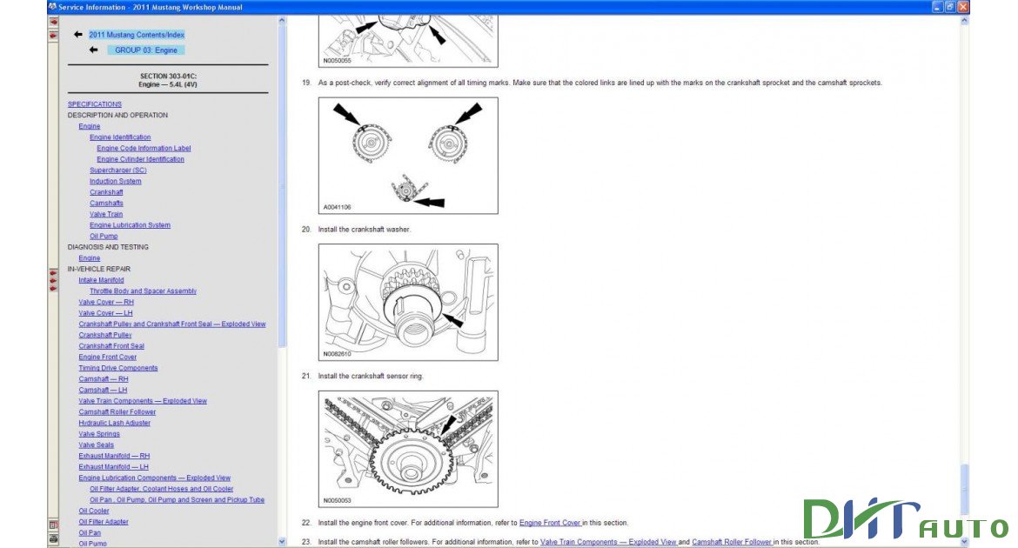
Task: Open the SPECIFICATIONS link
Action: click(x=95, y=104)
